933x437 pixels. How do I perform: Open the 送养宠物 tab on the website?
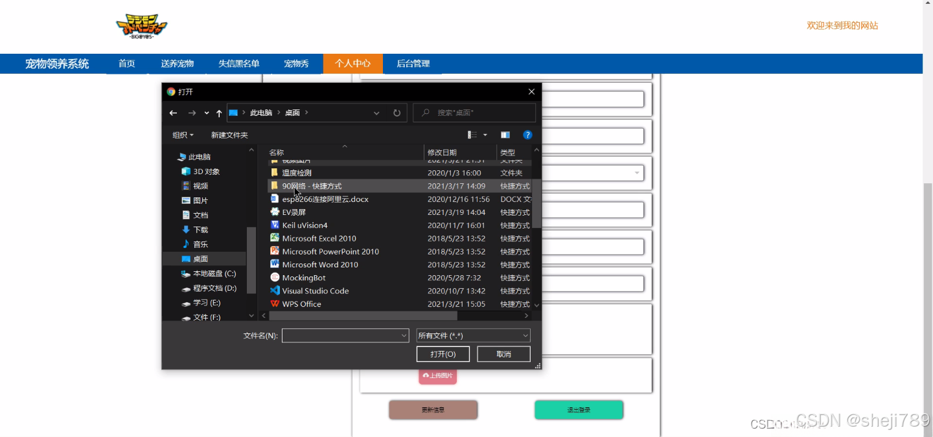tap(178, 63)
